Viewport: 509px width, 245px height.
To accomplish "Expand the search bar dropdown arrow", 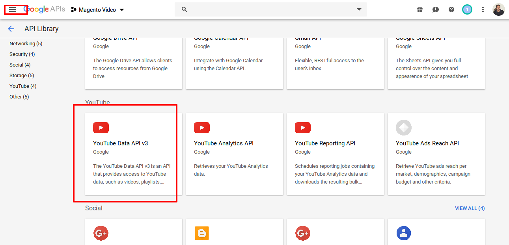I will pyautogui.click(x=359, y=9).
